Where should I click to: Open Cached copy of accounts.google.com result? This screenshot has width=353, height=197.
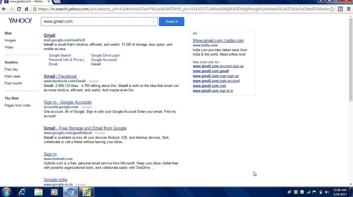[86, 107]
